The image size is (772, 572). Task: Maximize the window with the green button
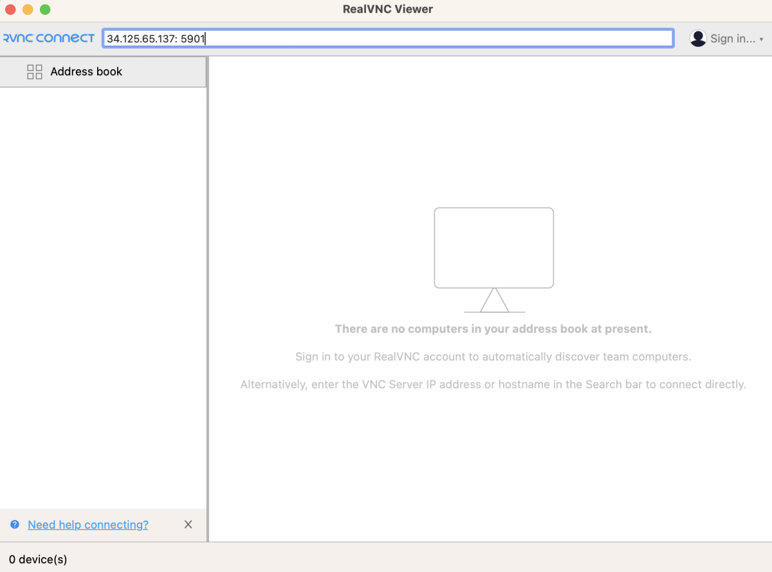(45, 10)
